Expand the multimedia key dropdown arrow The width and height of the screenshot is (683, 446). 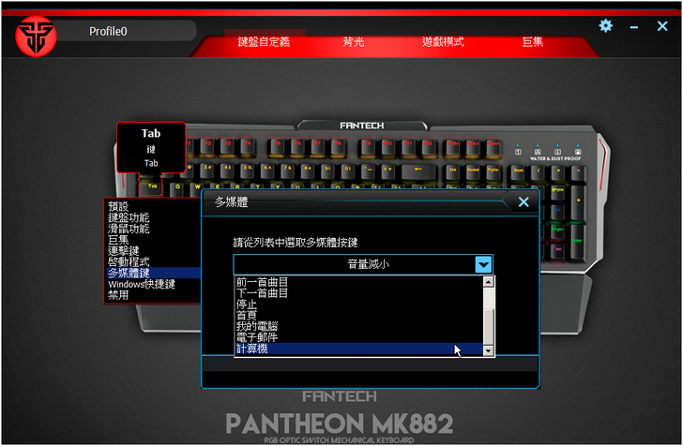point(483,264)
